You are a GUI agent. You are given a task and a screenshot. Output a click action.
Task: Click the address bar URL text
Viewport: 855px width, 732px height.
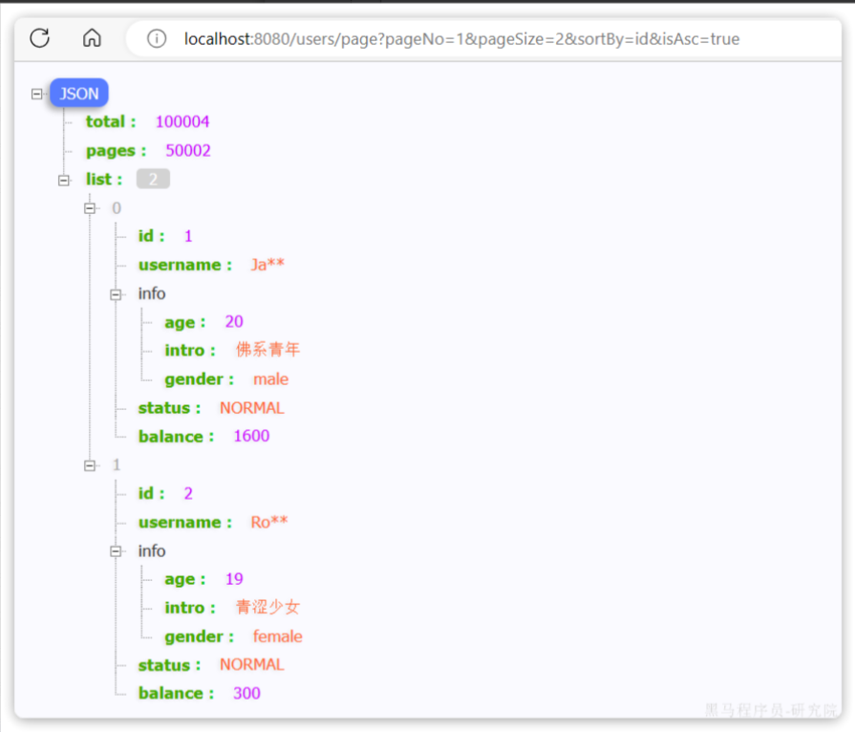[x=461, y=39]
